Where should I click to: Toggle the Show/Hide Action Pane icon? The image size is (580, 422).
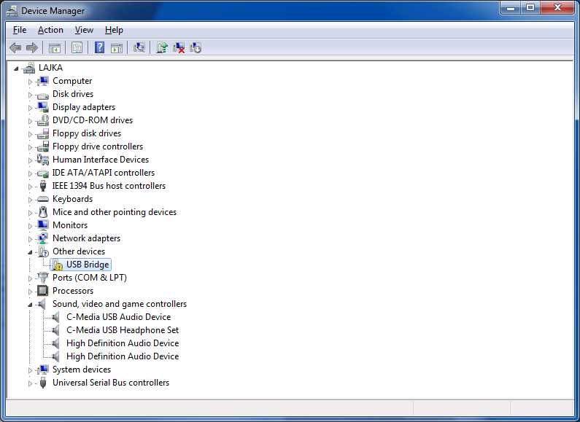pos(117,48)
